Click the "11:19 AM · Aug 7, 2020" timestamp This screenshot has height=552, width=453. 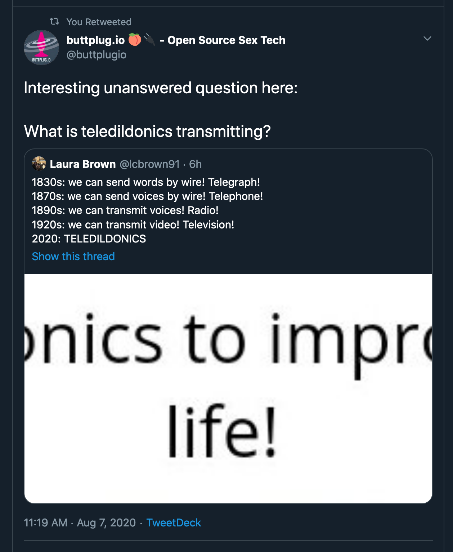pyautogui.click(x=80, y=523)
